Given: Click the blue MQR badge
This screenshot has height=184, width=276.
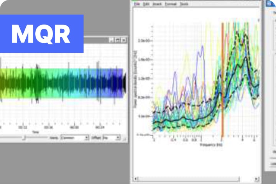Looking at the screenshot, I should (41, 34).
